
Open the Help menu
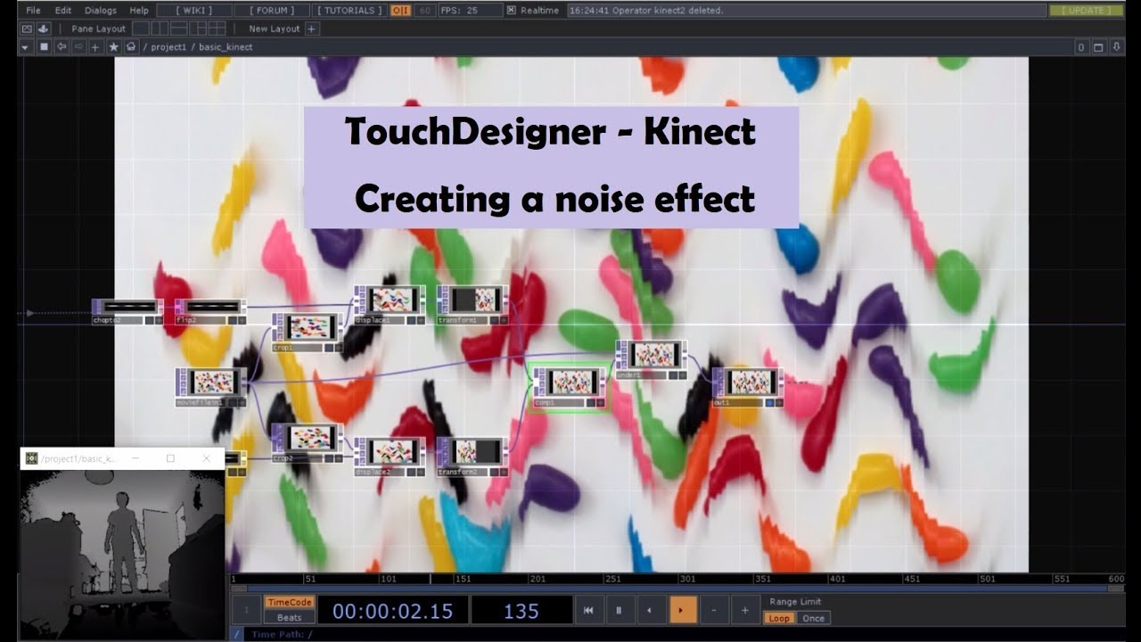(139, 10)
